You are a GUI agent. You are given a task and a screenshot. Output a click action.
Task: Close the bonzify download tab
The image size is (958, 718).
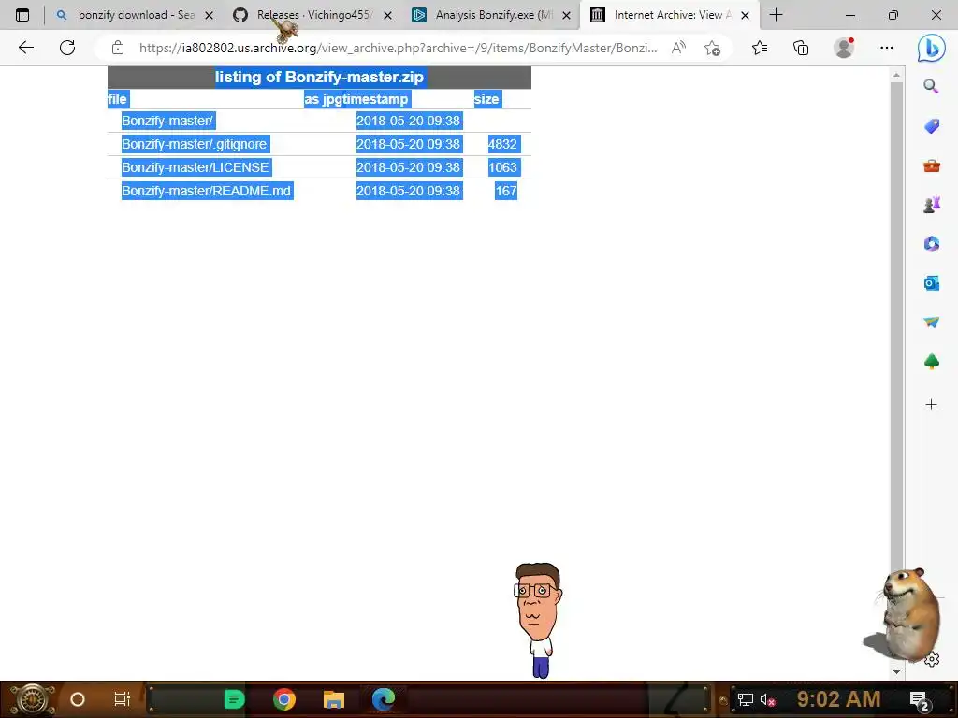tap(209, 15)
